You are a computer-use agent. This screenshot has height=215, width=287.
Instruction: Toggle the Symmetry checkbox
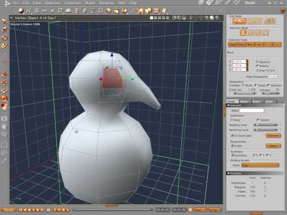(x=233, y=155)
